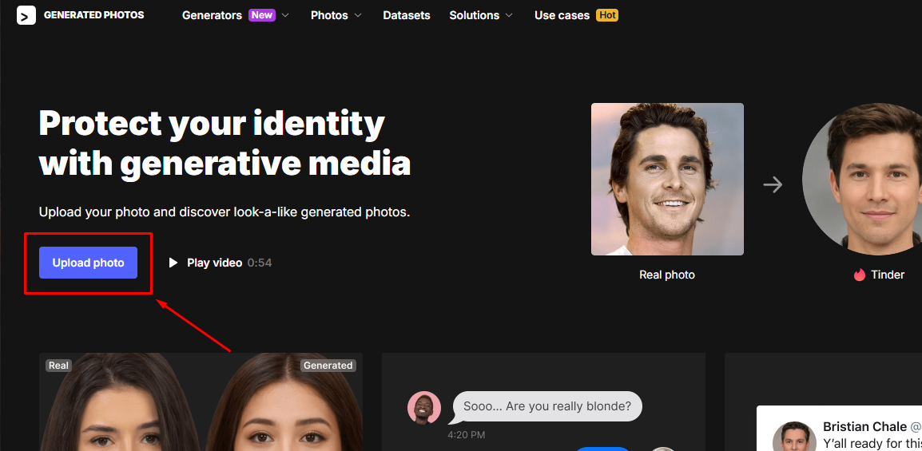Click the Generated label on comparison image
922x451 pixels.
point(328,366)
